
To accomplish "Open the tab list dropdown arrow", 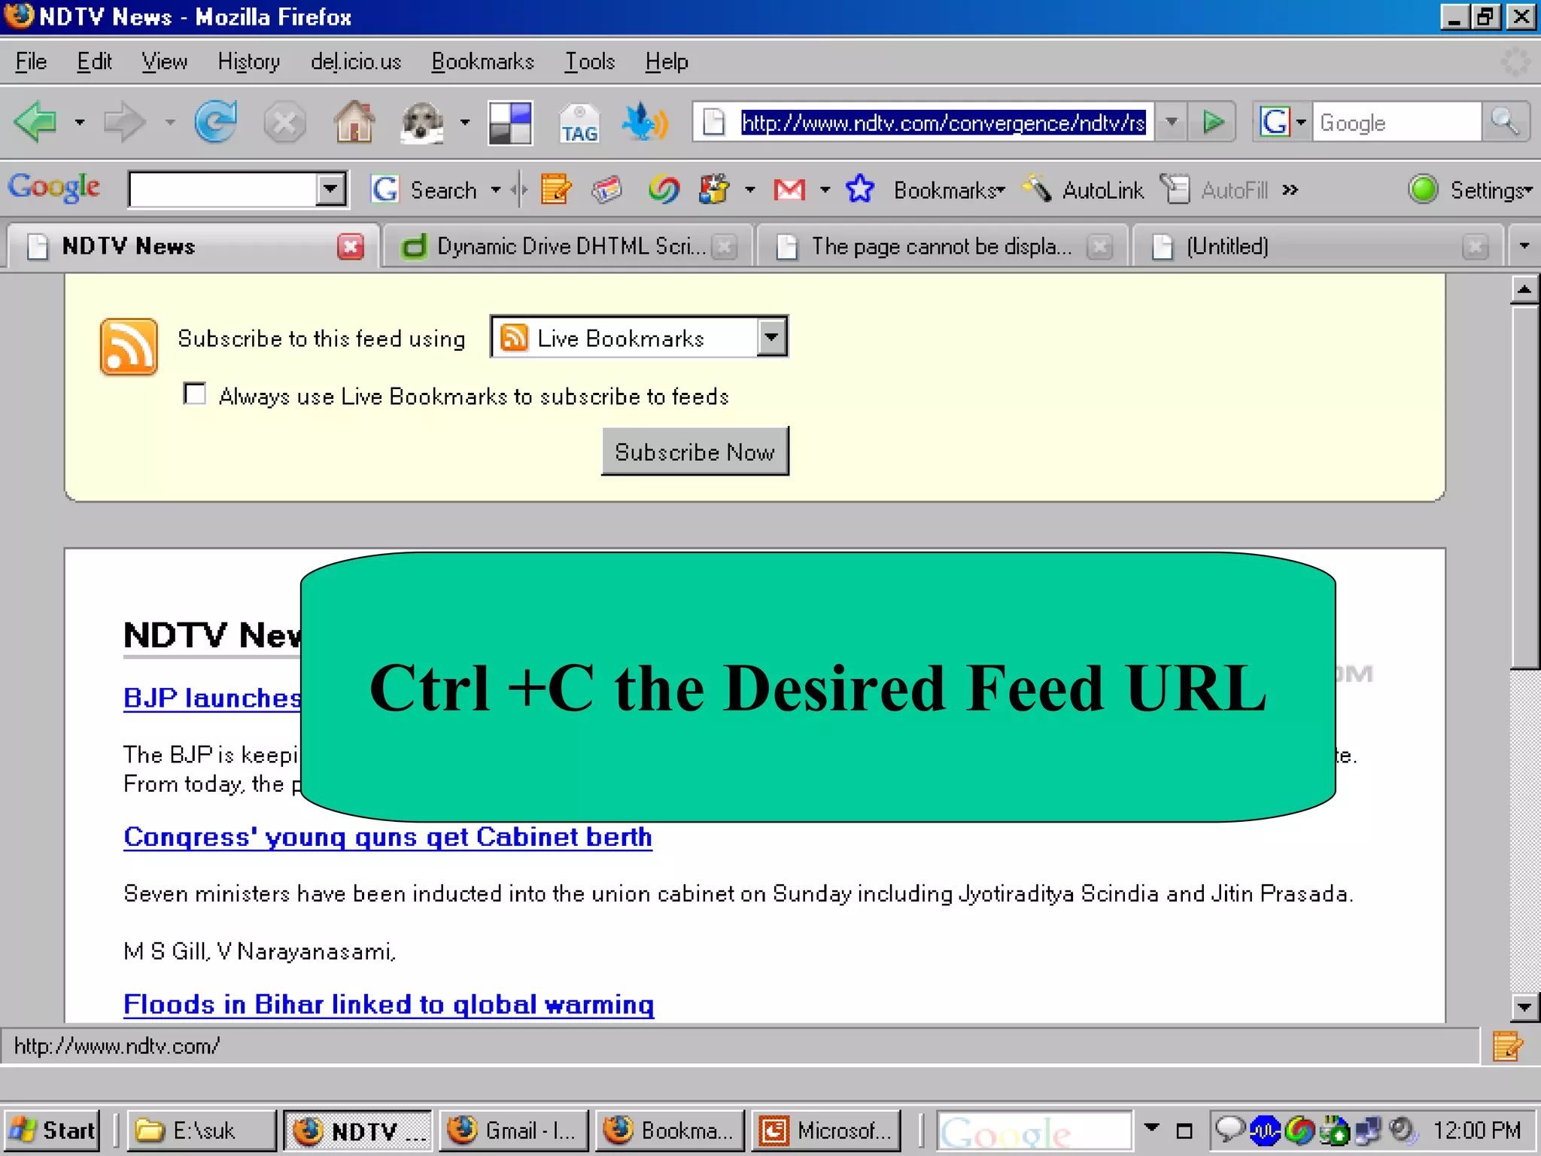I will pos(1524,246).
